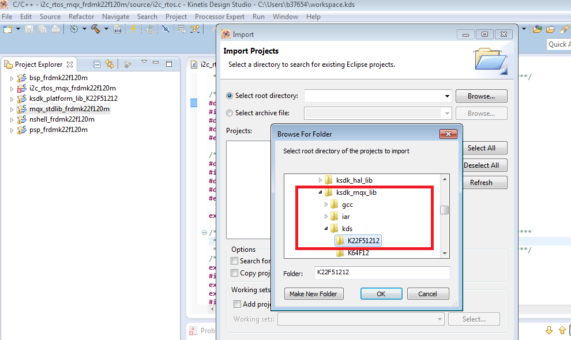Click the curved arrow restart icon
The image size is (571, 340).
click(149, 29)
